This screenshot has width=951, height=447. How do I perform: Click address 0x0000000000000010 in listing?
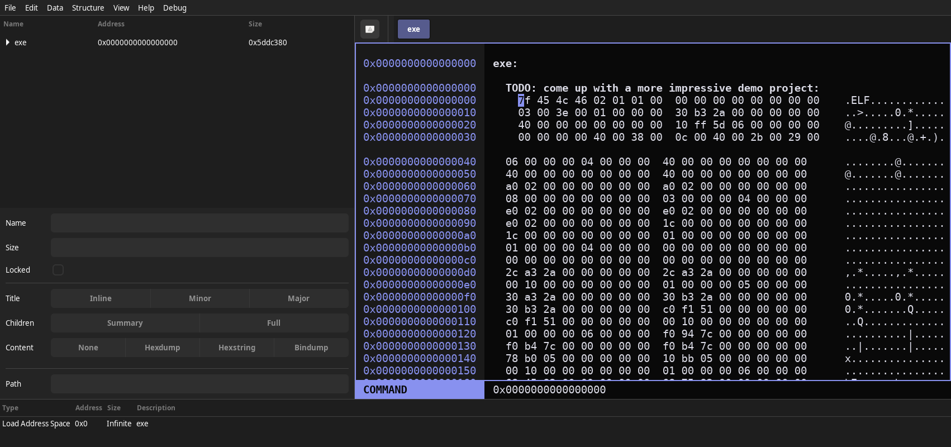420,113
